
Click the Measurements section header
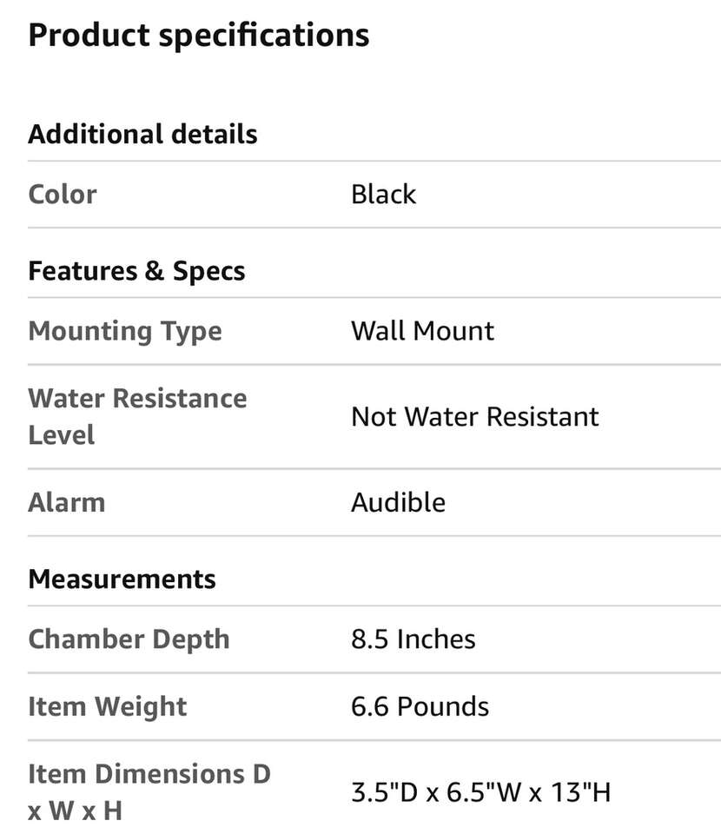(122, 579)
